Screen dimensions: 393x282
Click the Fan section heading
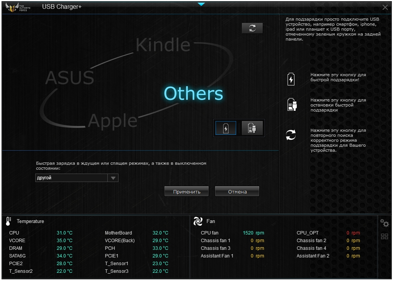(211, 221)
